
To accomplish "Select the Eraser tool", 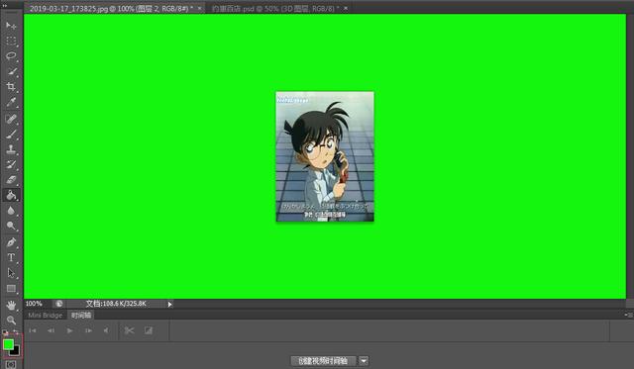I will 11,180.
